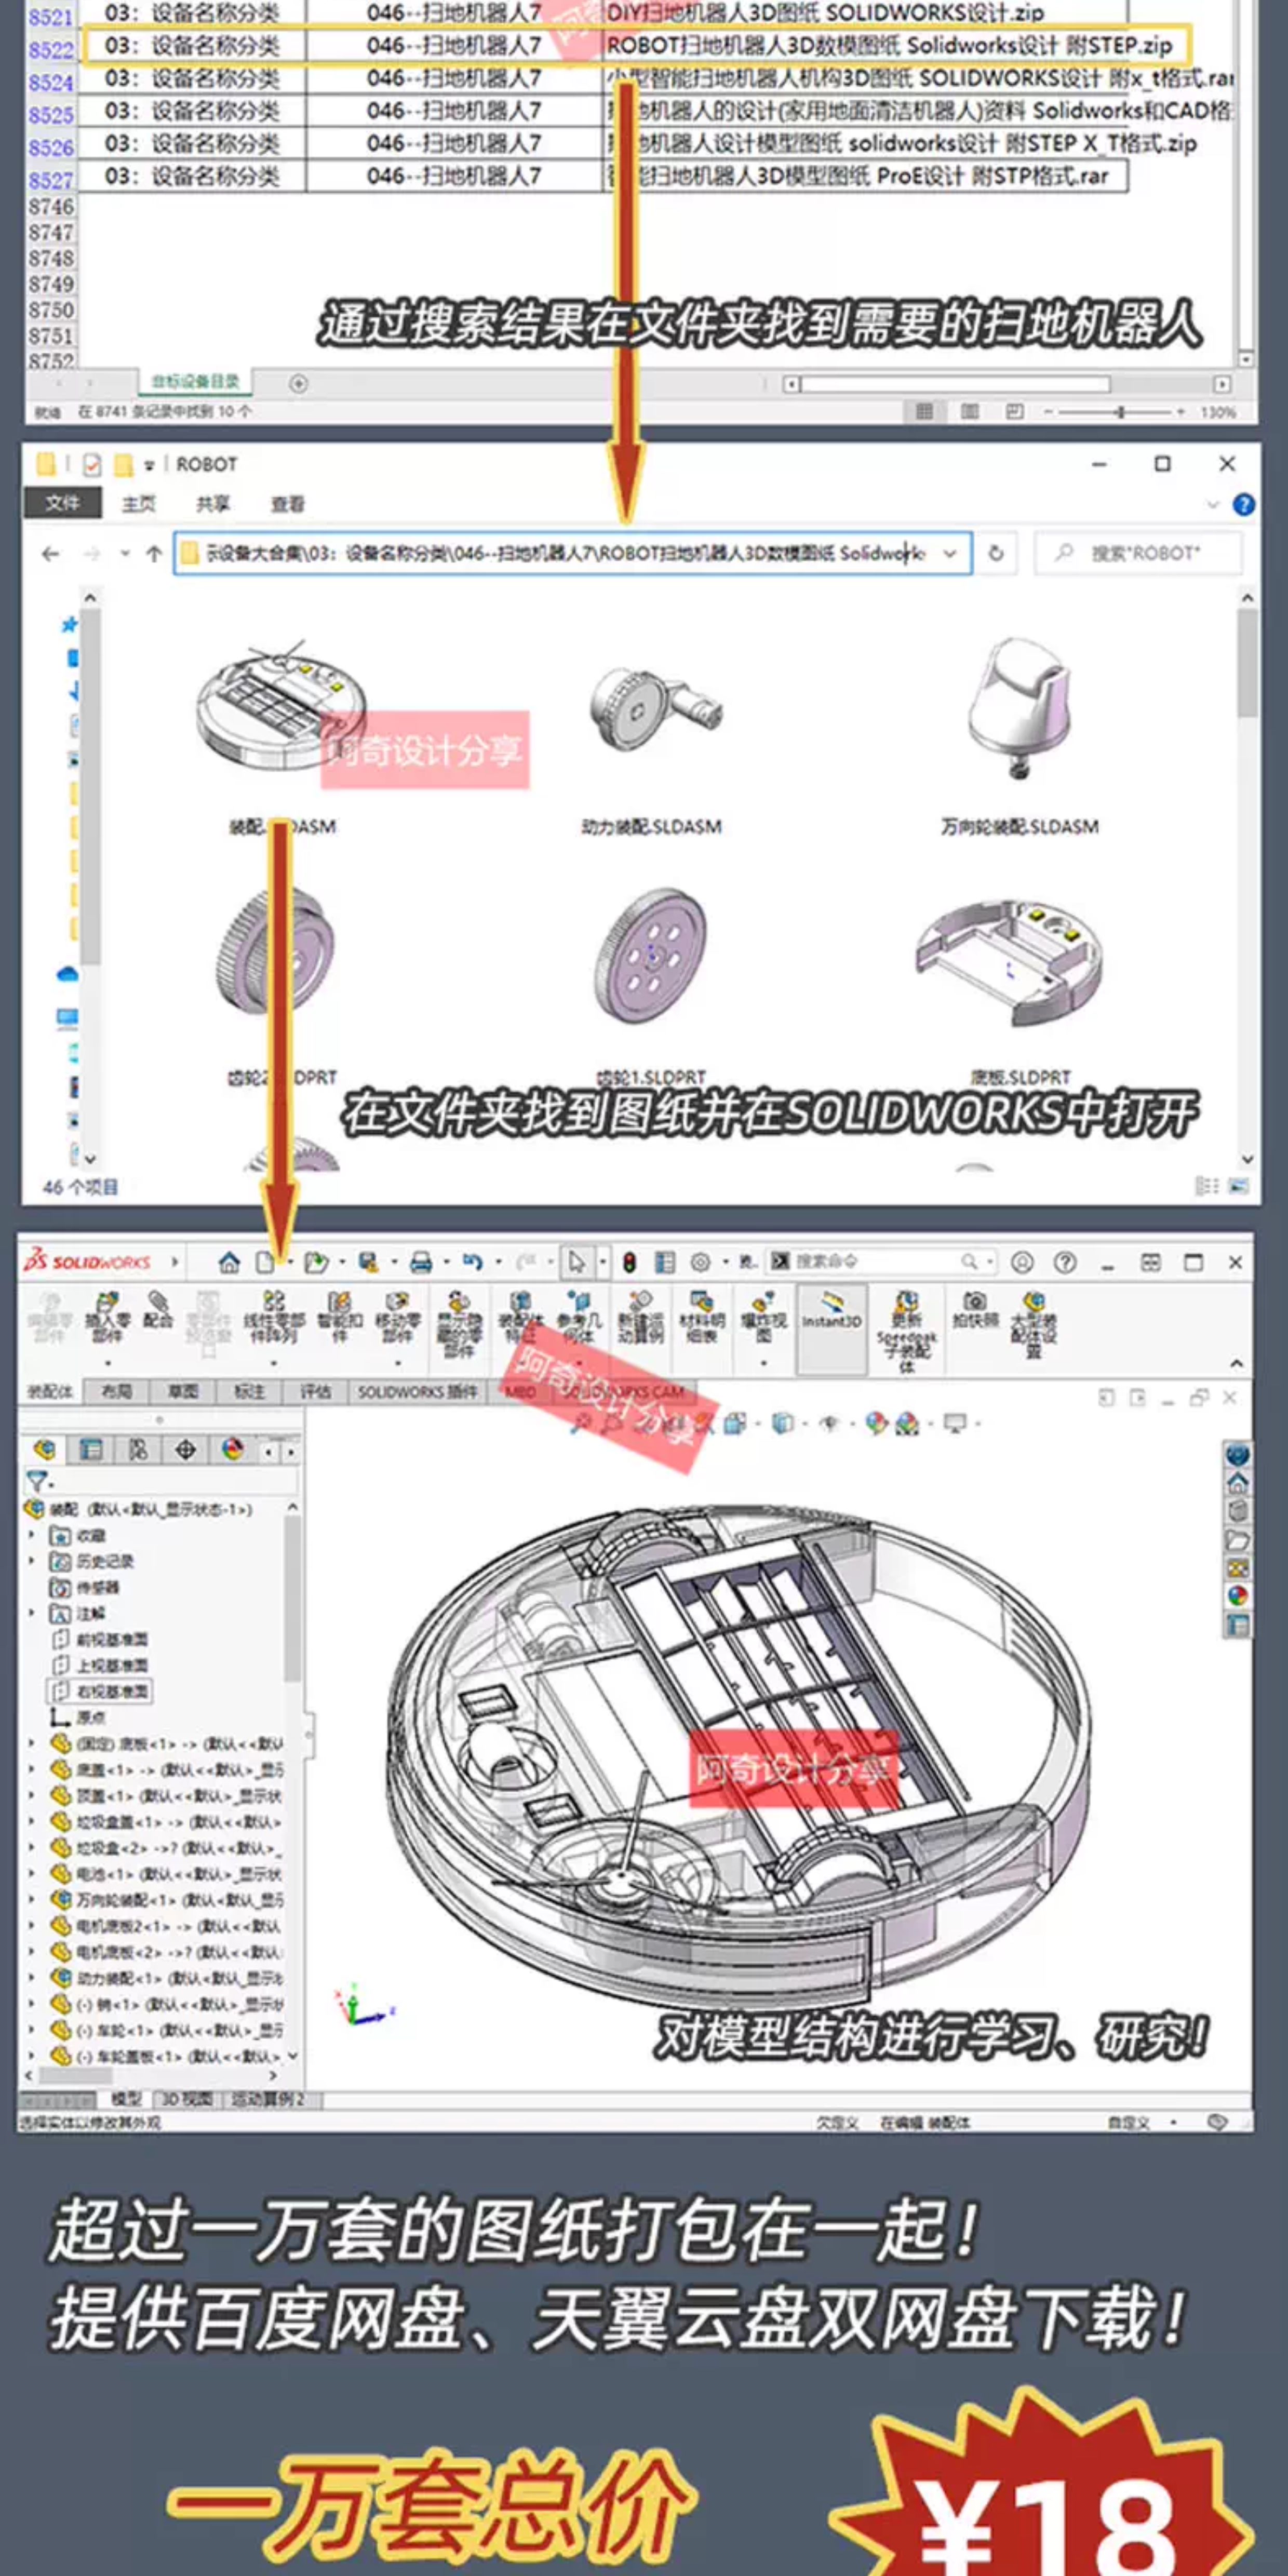Open the Explorer address bar dropdown
This screenshot has height=2576, width=1288.
pyautogui.click(x=951, y=553)
